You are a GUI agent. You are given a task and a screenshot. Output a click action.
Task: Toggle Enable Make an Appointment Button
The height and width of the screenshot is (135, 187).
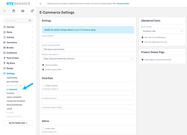pyautogui.click(x=142, y=60)
